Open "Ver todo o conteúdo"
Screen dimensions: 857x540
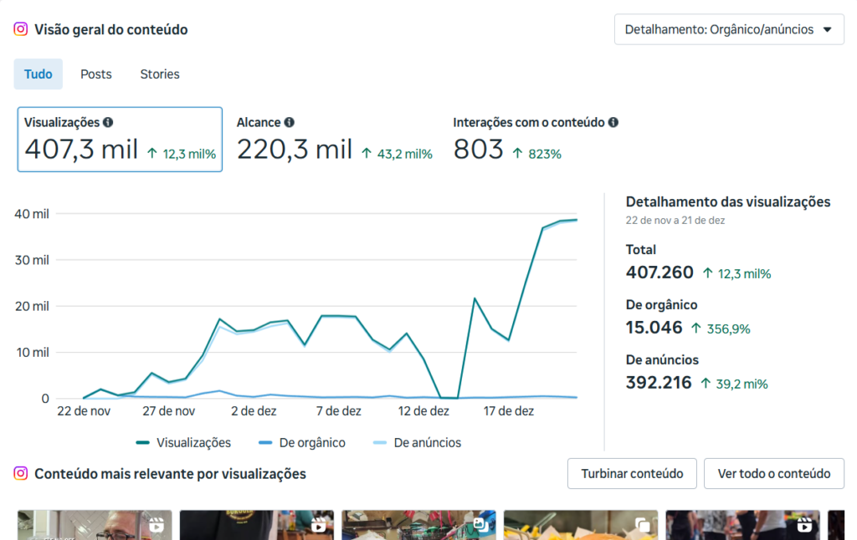[x=774, y=473]
